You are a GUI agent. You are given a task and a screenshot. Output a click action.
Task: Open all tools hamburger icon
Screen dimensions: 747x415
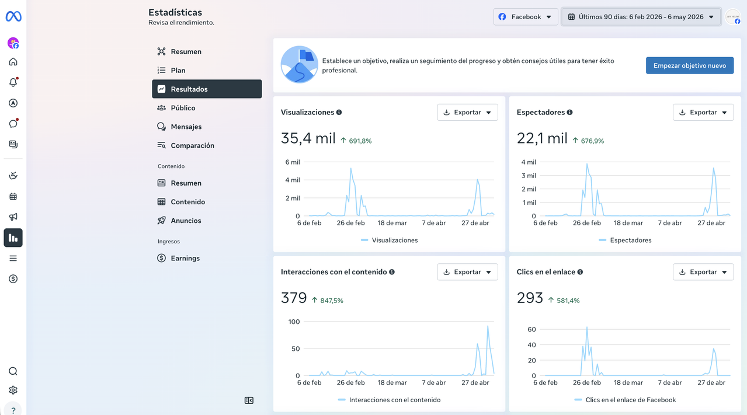click(13, 259)
